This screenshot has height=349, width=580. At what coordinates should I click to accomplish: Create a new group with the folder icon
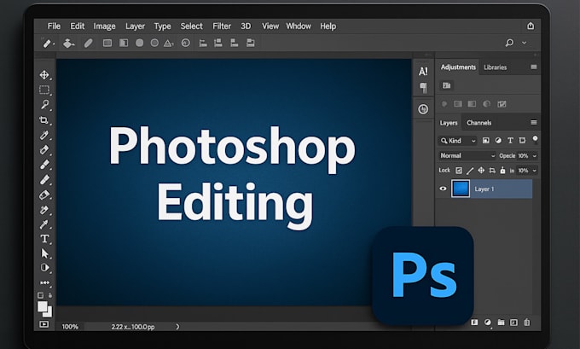501,323
